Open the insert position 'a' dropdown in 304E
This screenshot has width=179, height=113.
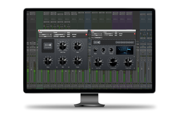coord(51,35)
